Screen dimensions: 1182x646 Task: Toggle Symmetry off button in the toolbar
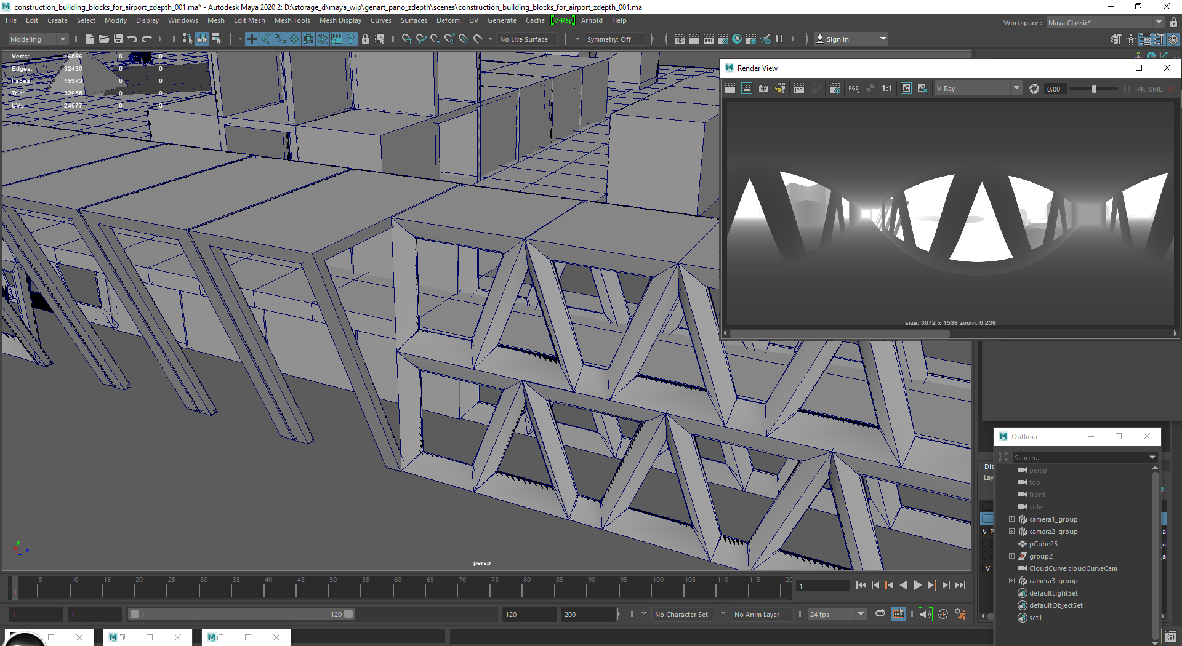[614, 39]
